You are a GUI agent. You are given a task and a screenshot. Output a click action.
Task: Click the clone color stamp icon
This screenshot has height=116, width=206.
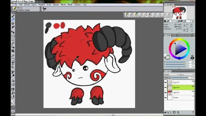point(192,57)
